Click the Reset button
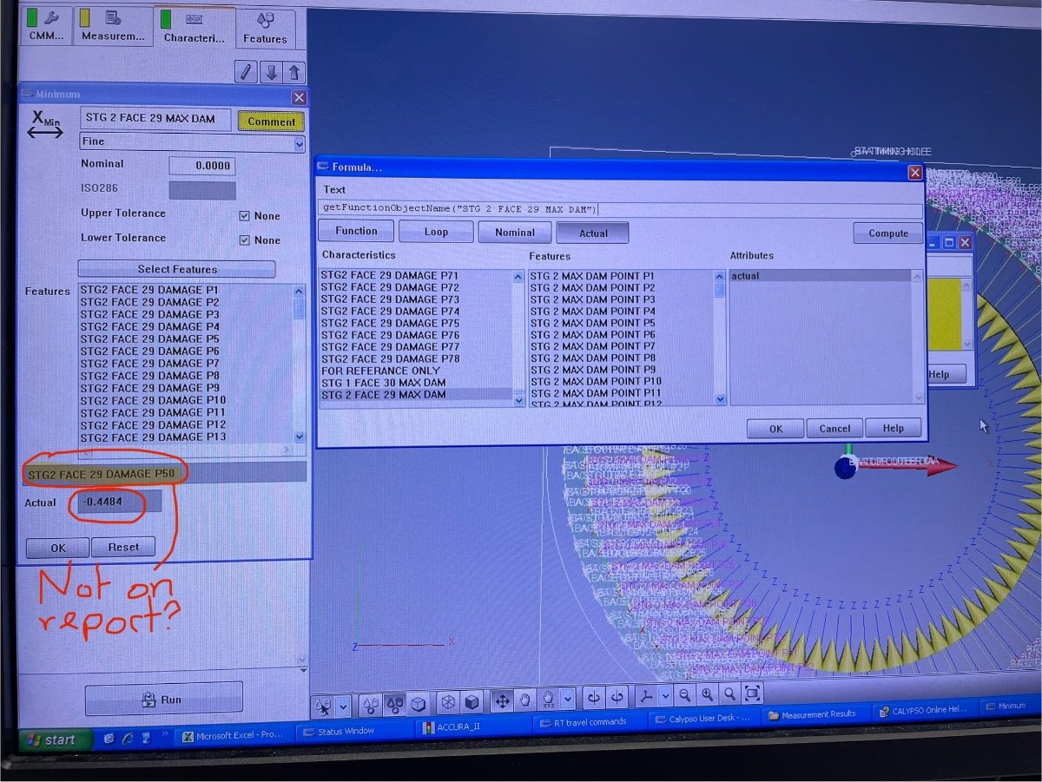Screen dimensions: 1042x782 coord(123,547)
